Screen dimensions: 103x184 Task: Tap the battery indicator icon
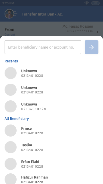point(95,3)
